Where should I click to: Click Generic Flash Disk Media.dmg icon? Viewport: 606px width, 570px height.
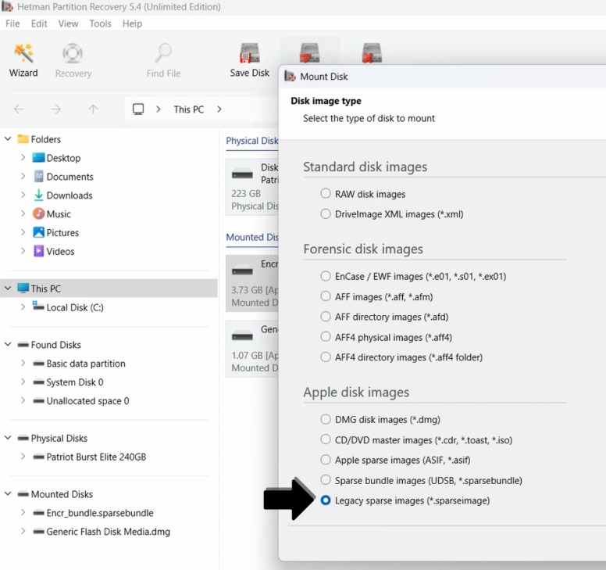[x=38, y=532]
